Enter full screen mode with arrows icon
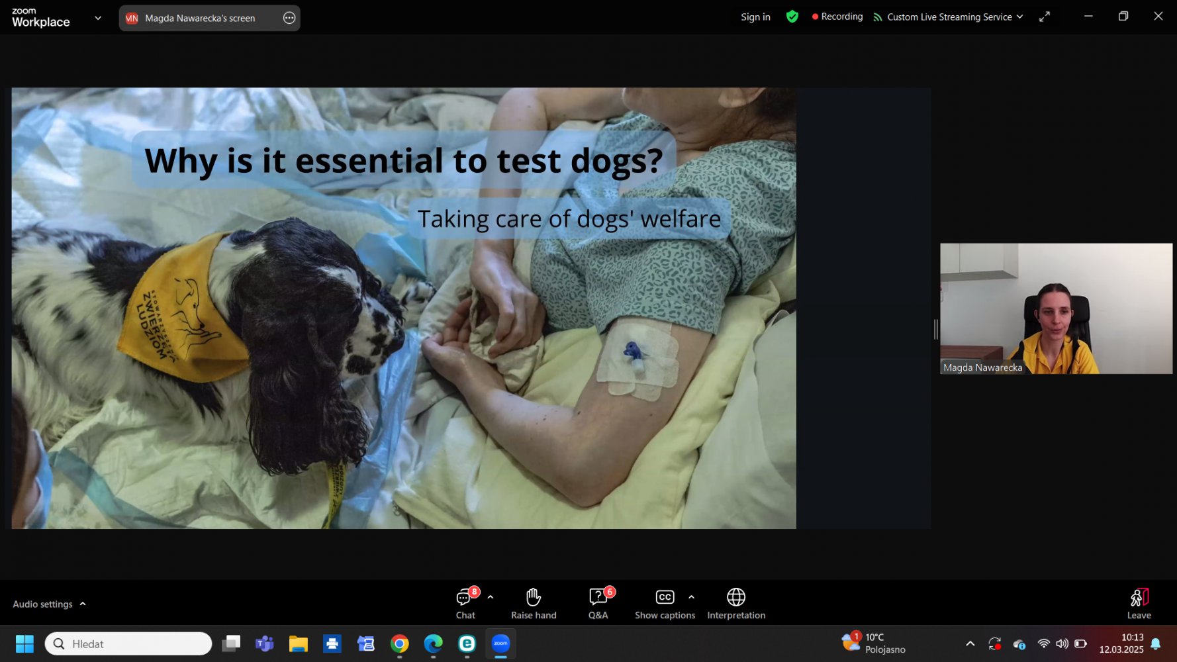Image resolution: width=1177 pixels, height=662 pixels. (x=1044, y=17)
